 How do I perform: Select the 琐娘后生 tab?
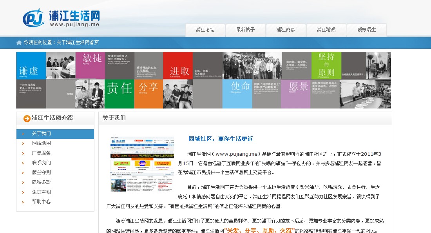367,30
